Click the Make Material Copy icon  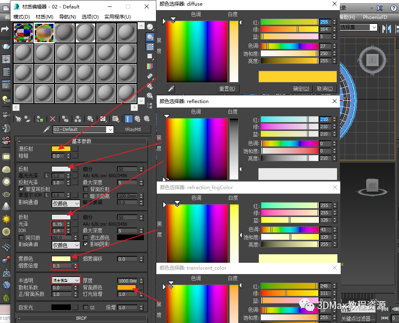tap(65, 119)
